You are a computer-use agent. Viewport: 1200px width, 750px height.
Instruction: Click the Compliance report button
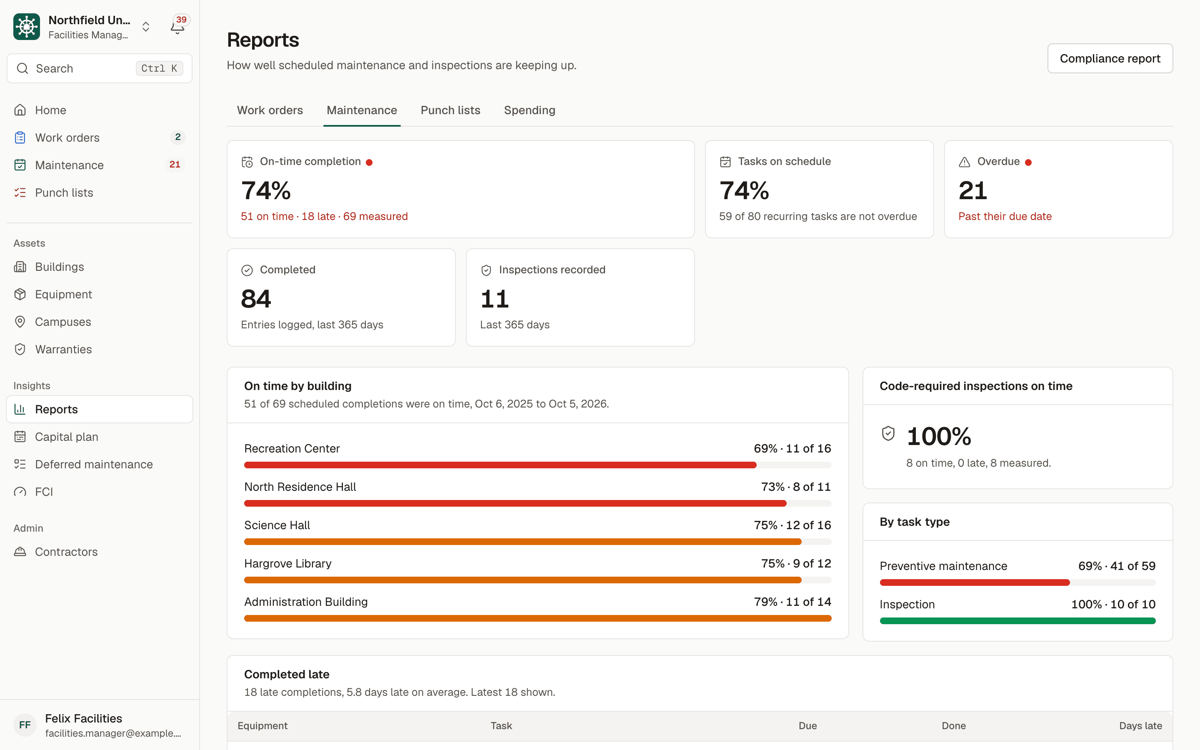(x=1110, y=58)
